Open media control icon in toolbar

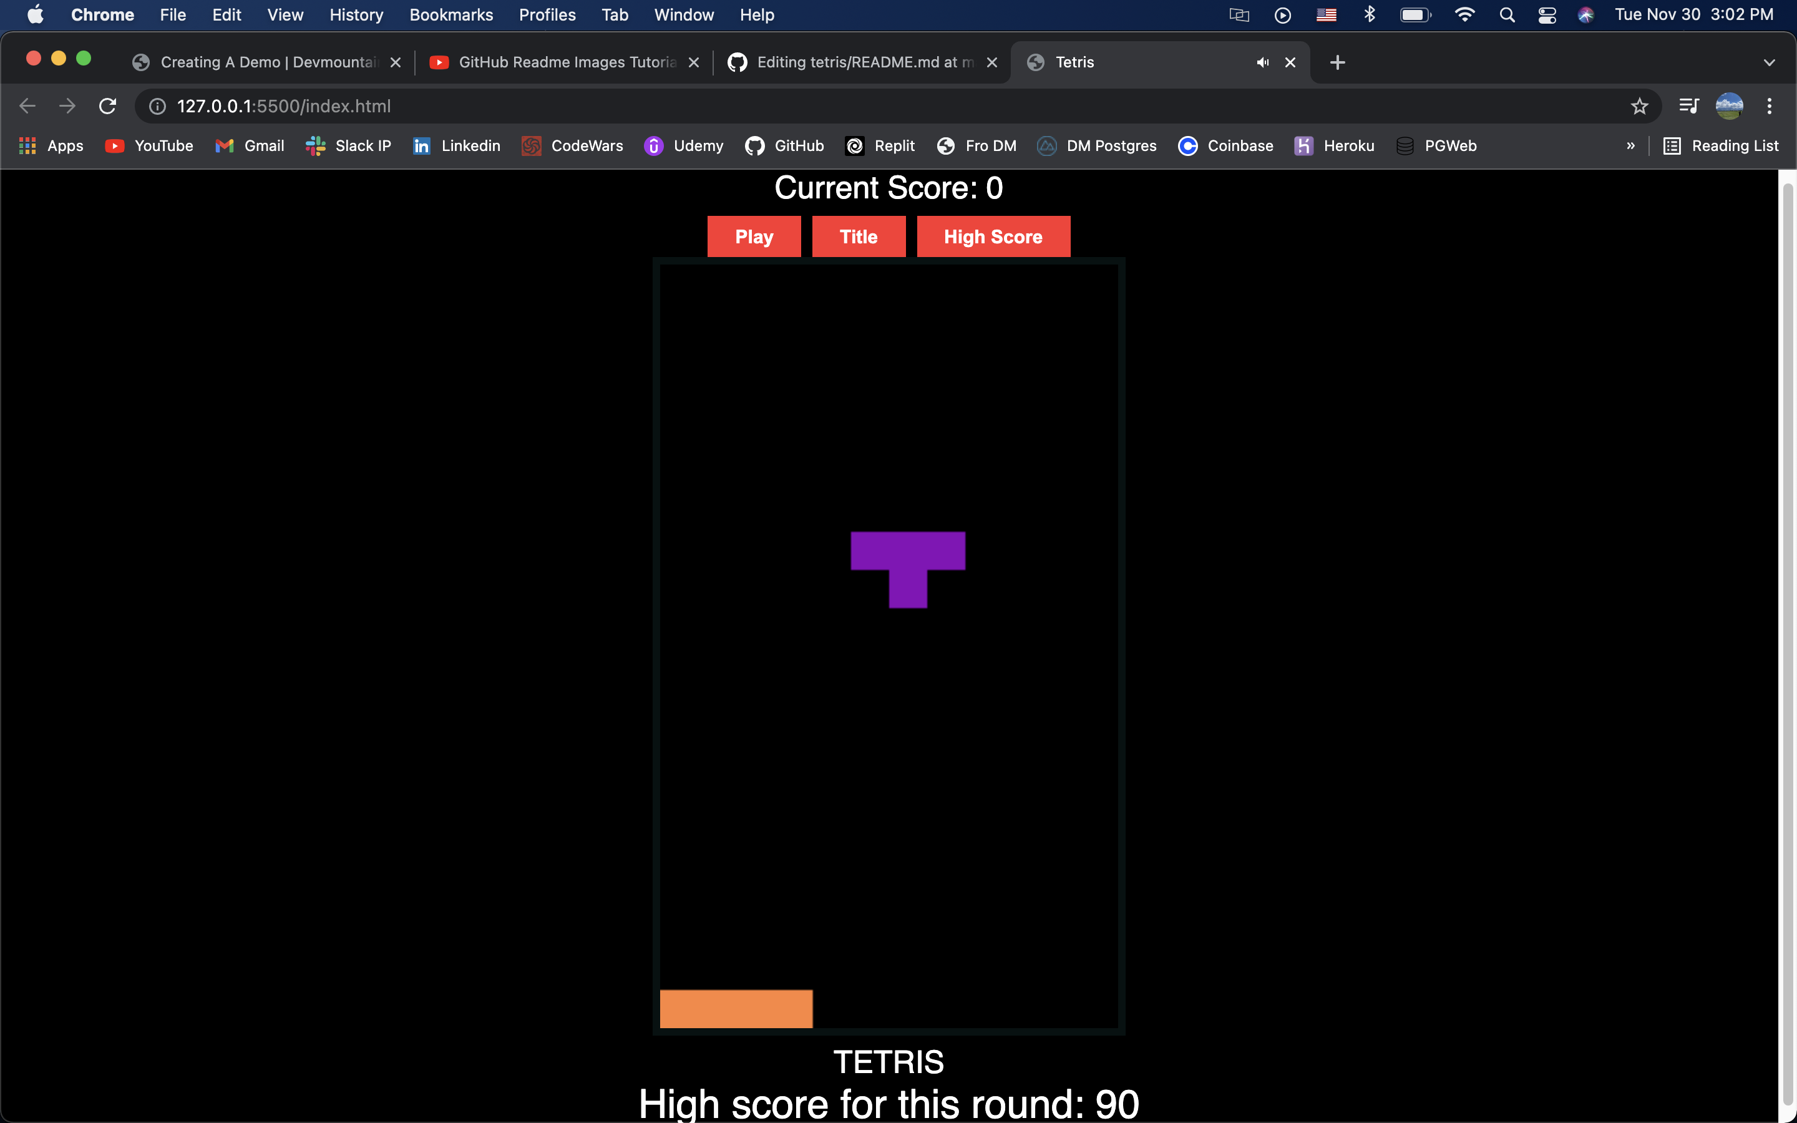click(x=1688, y=106)
